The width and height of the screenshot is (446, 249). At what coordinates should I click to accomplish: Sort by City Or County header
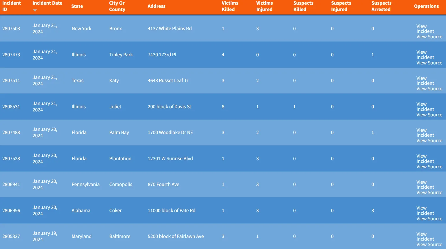click(x=117, y=6)
